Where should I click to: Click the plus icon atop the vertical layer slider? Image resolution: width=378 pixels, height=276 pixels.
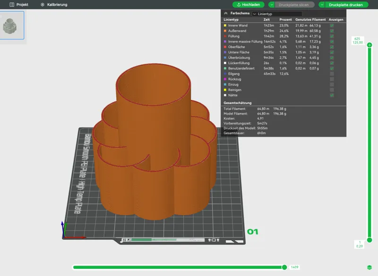(x=369, y=45)
